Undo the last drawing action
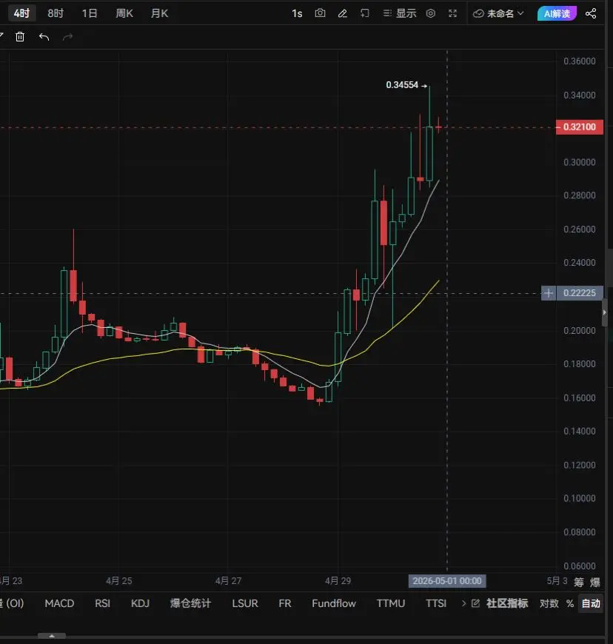The image size is (613, 644). (44, 37)
